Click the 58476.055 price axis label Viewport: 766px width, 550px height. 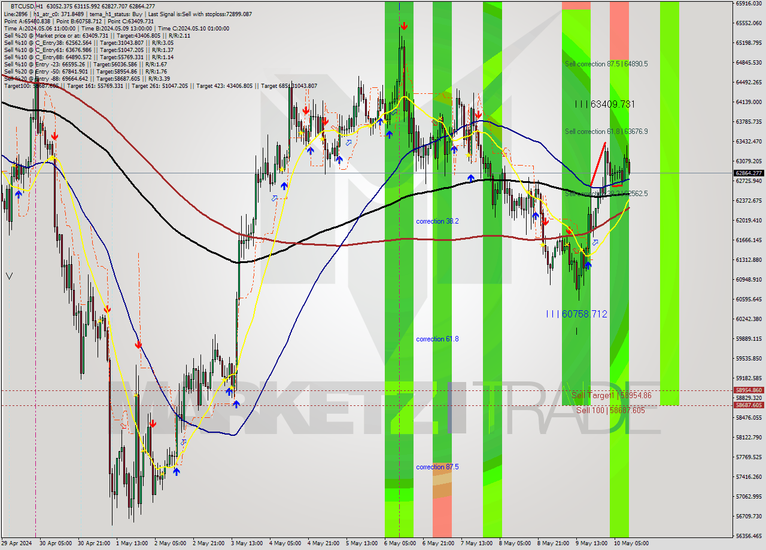click(748, 417)
